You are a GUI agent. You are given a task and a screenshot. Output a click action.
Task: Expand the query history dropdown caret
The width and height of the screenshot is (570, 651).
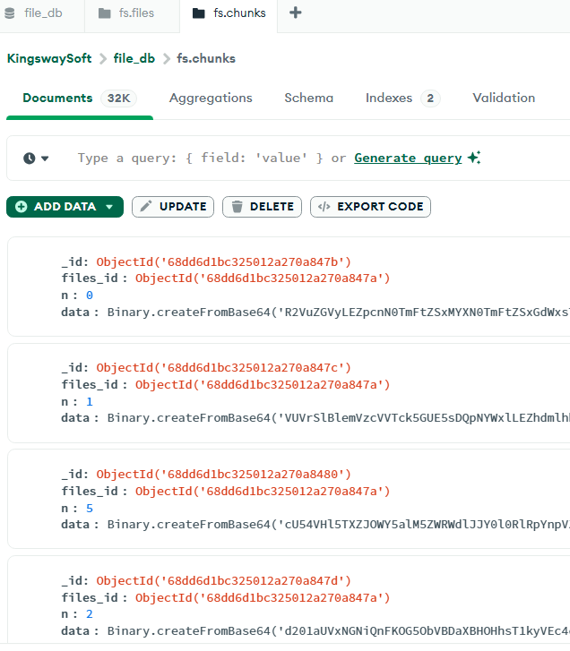[x=46, y=158]
